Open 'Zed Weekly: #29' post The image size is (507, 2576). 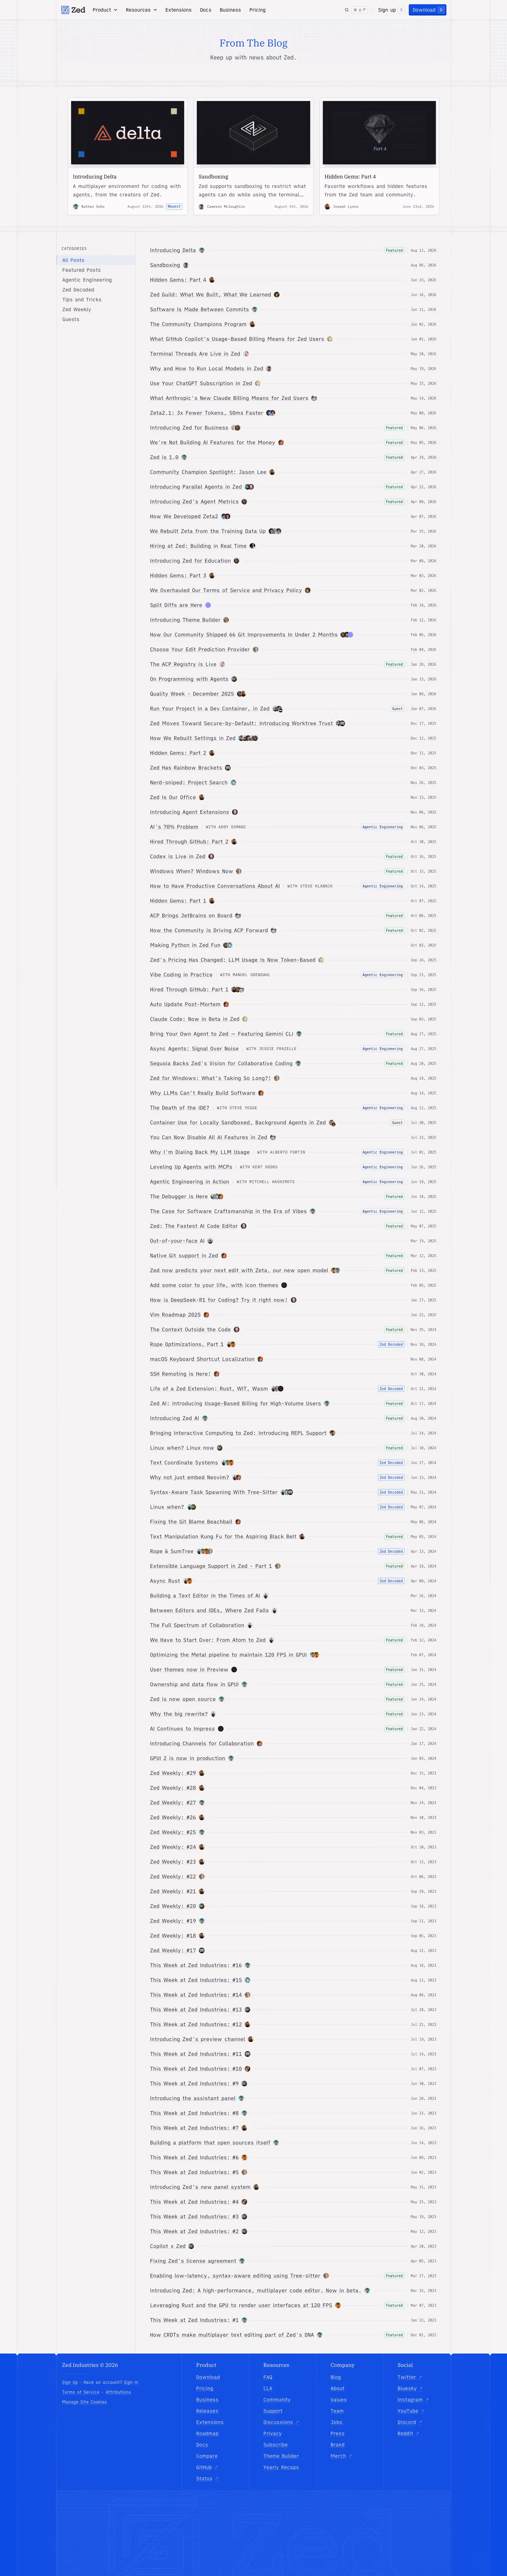click(173, 1773)
